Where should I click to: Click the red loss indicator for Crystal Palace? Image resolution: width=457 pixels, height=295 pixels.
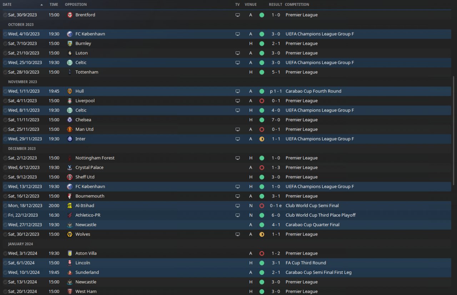262,168
